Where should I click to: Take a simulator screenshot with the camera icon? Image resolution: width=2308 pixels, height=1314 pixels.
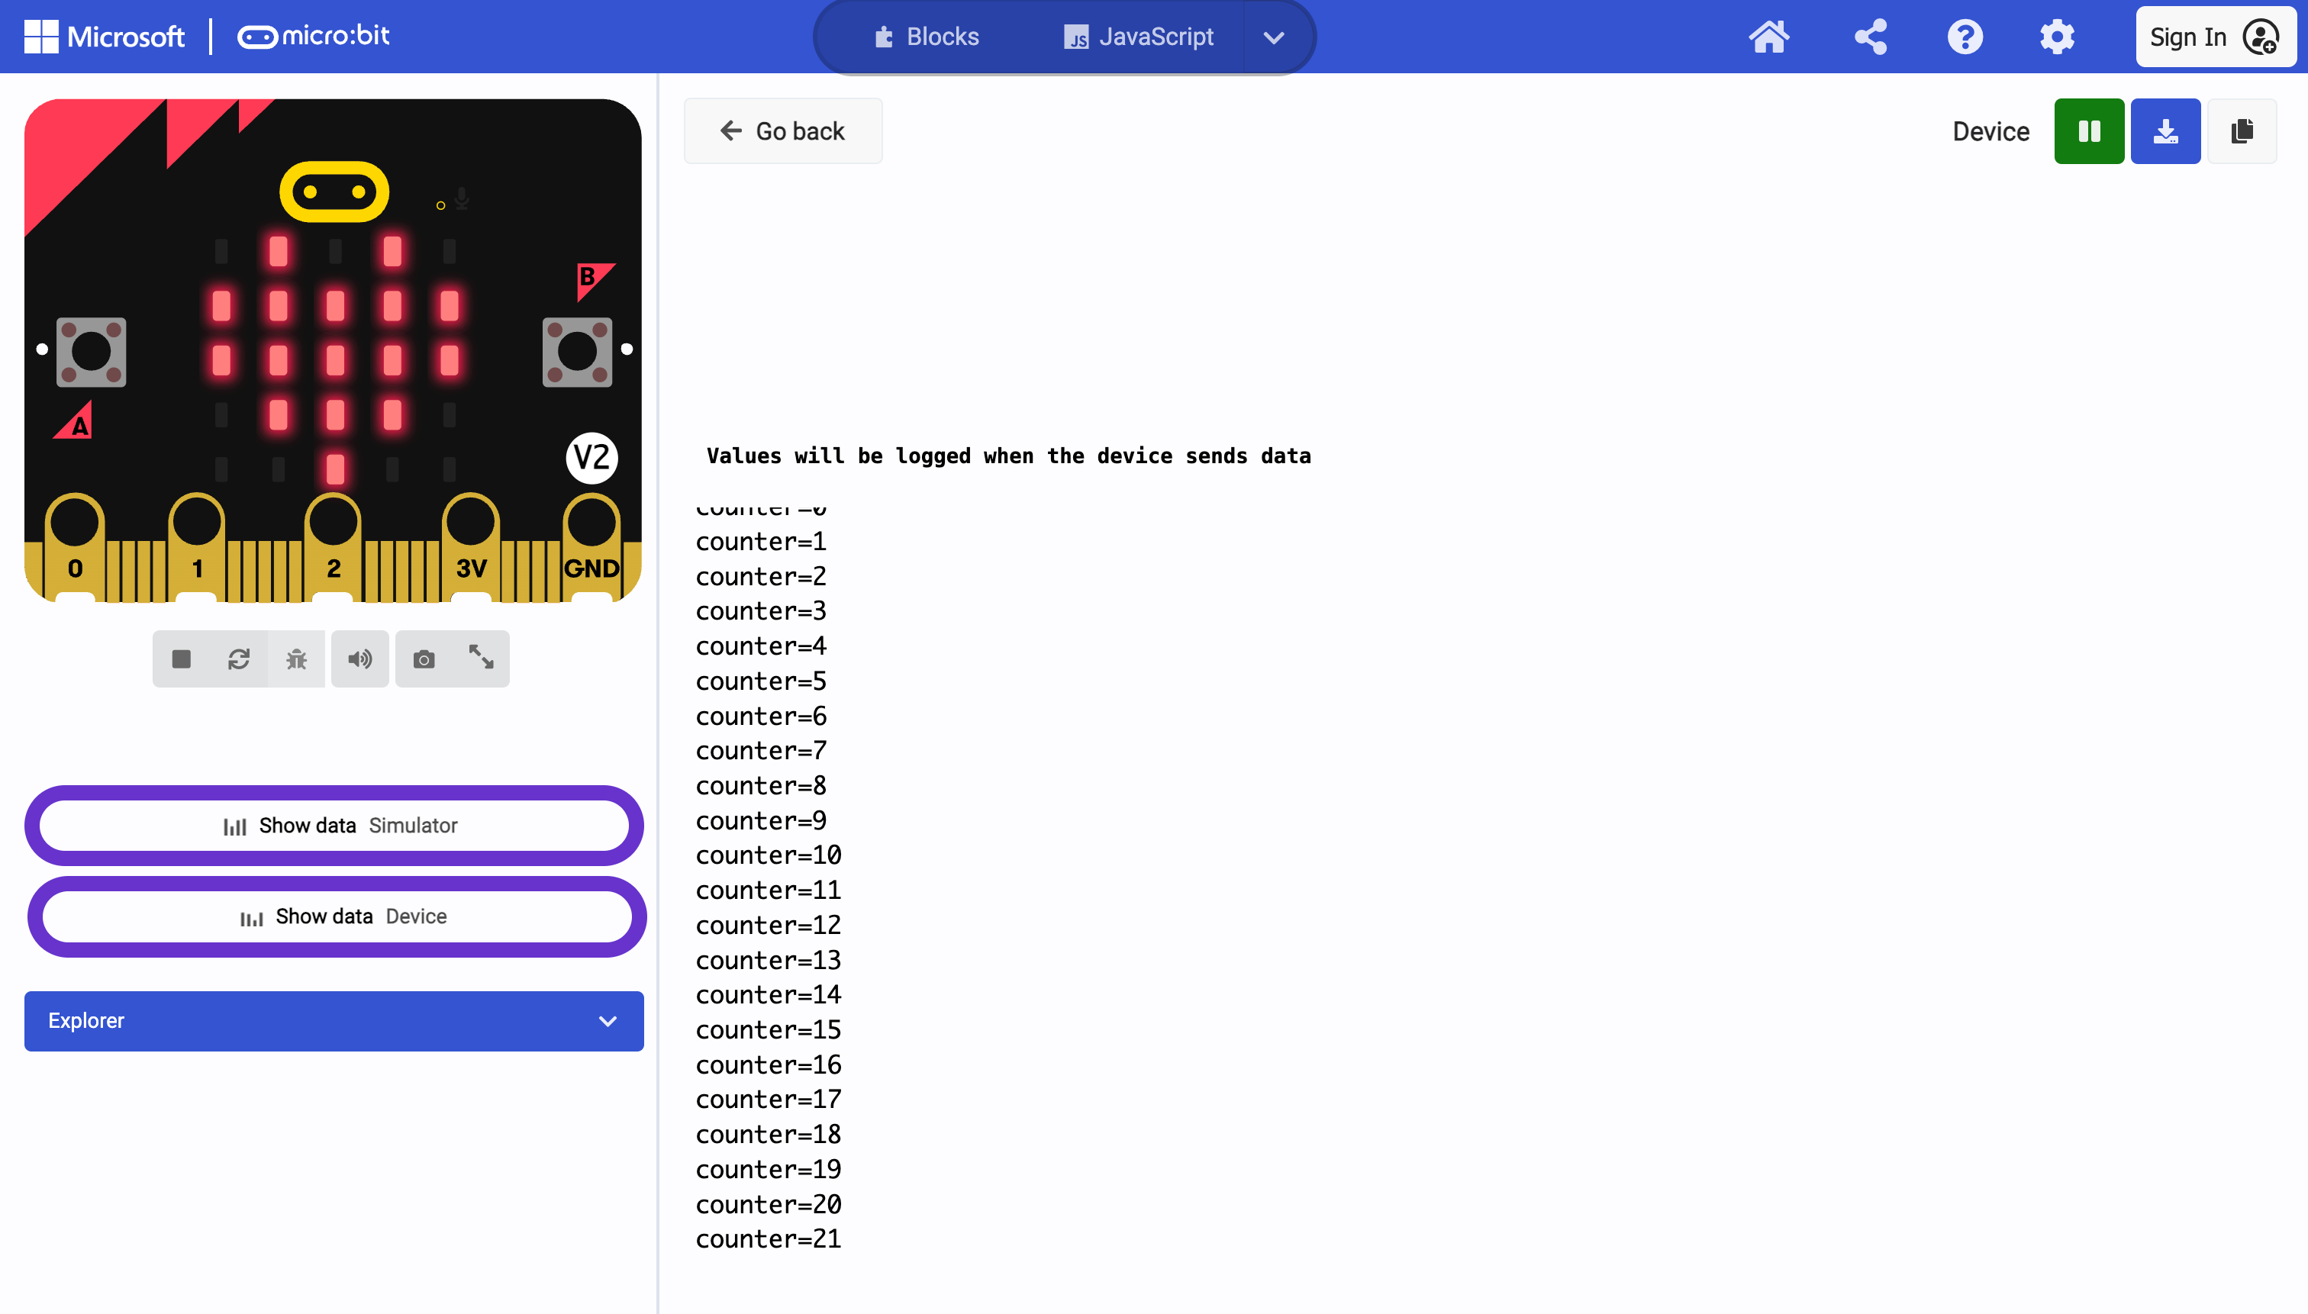(x=424, y=659)
